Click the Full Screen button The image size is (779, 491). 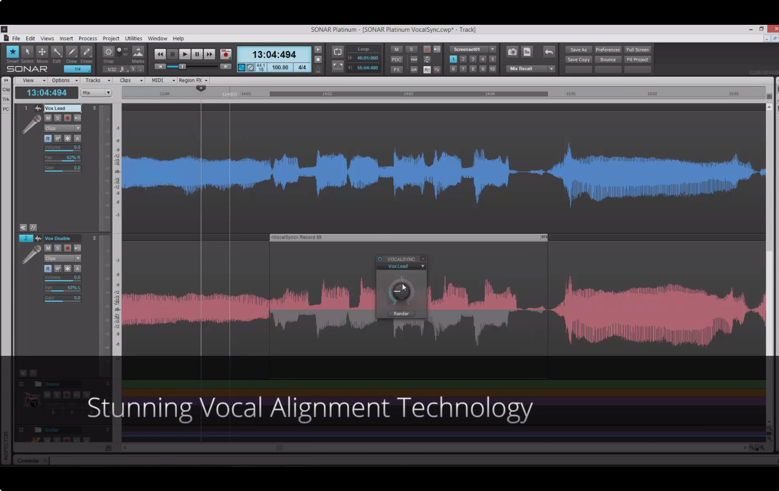point(638,50)
